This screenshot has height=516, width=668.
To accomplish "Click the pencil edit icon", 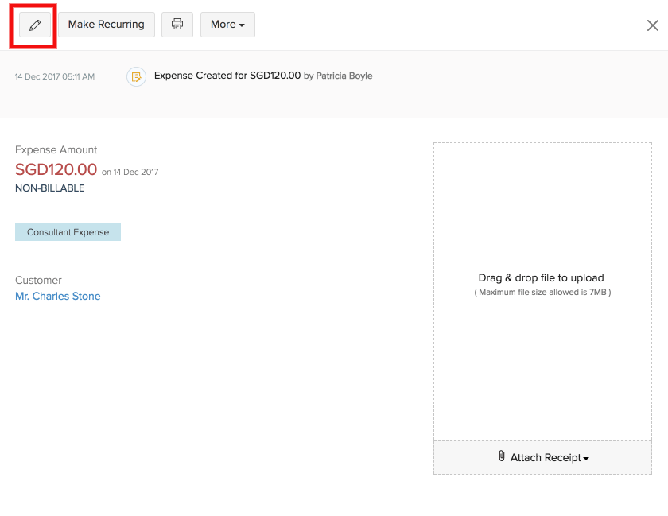I will pyautogui.click(x=35, y=25).
